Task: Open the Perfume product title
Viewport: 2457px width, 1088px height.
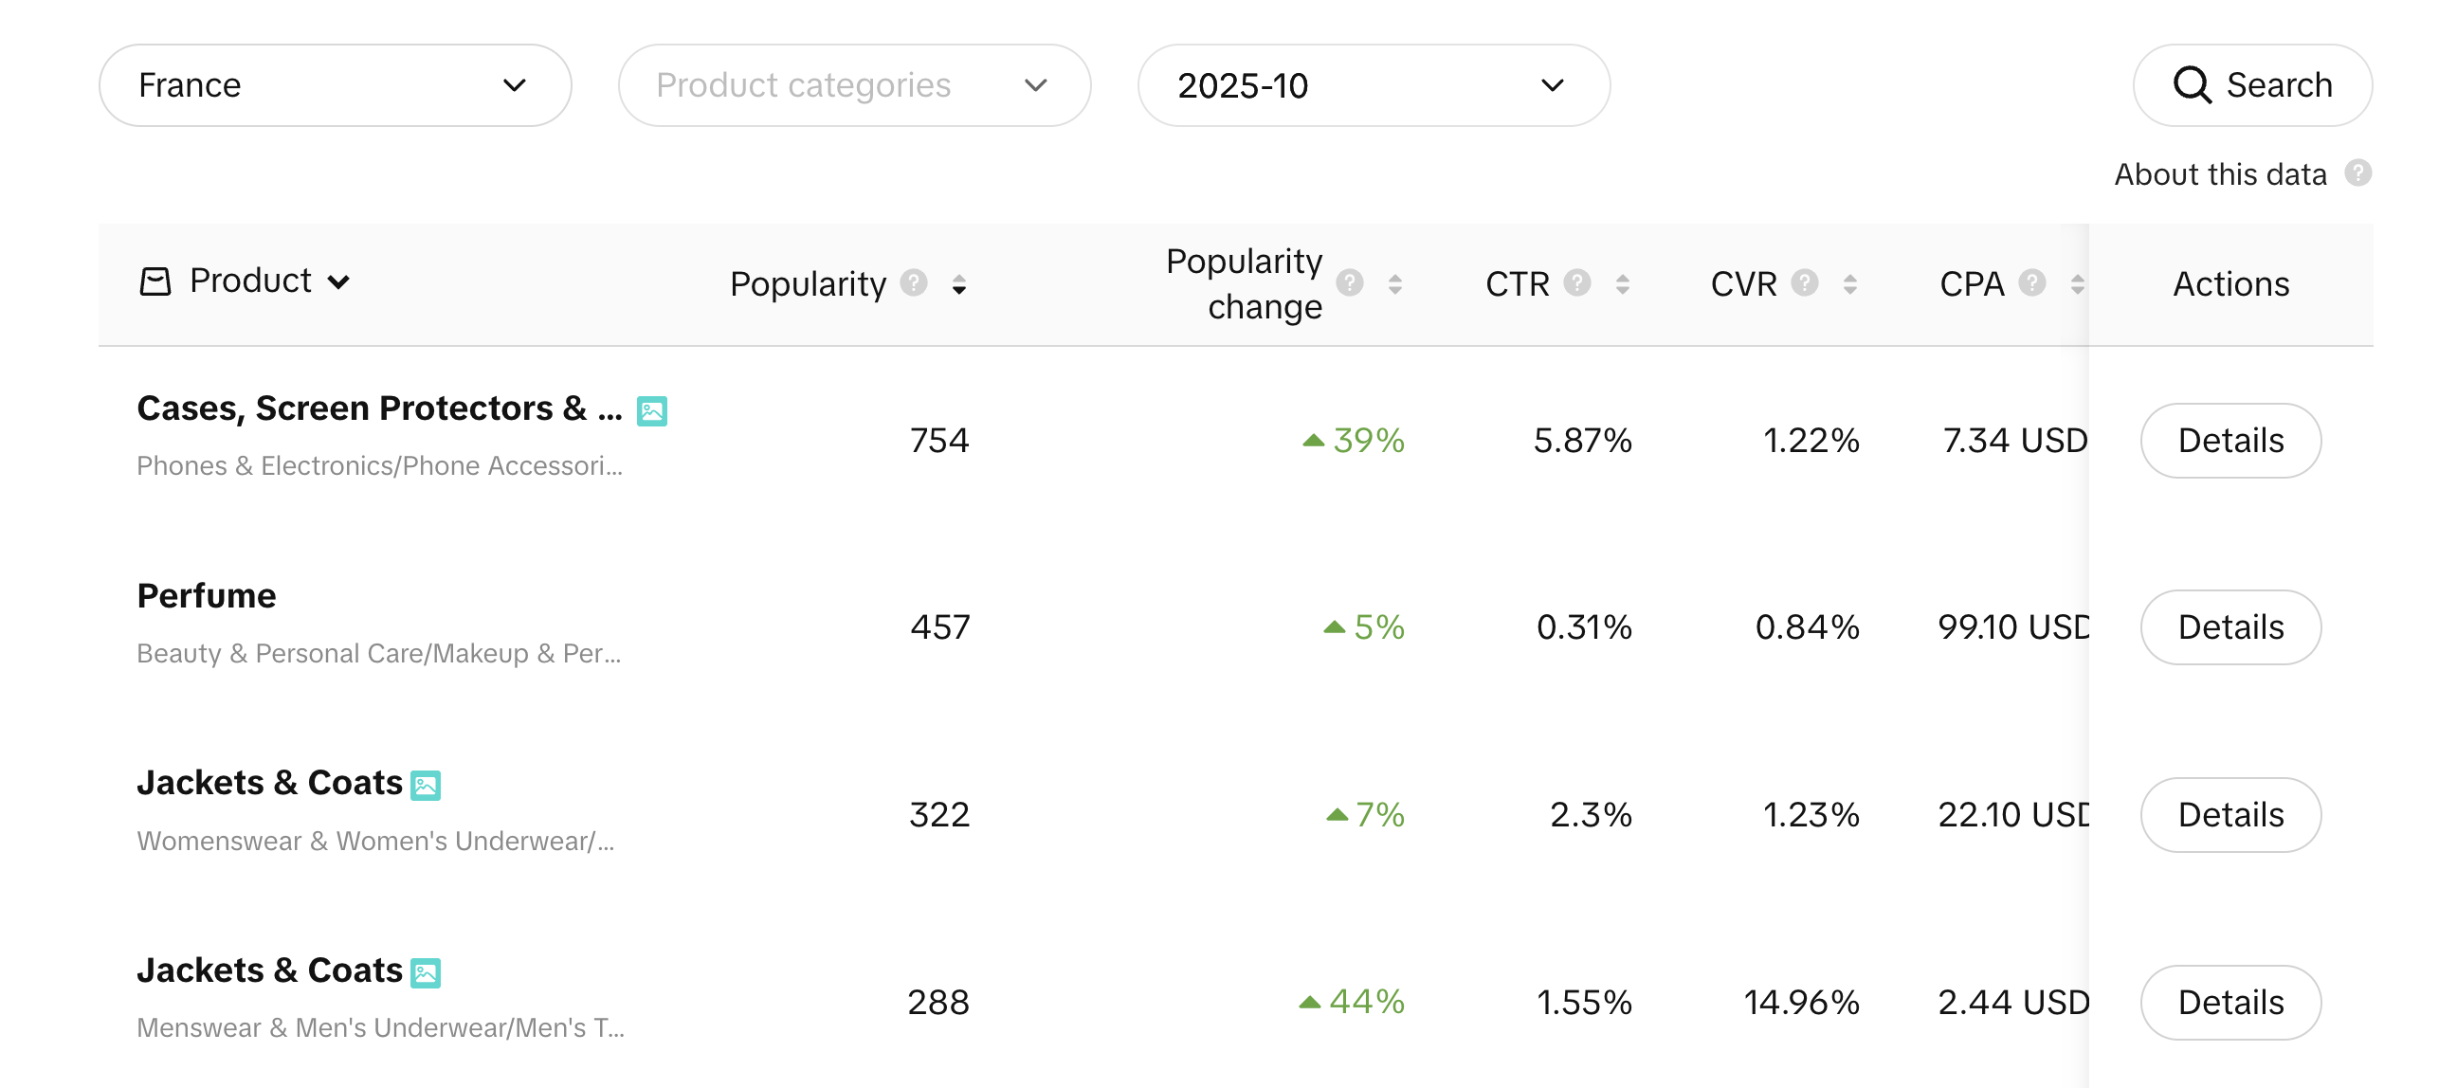Action: (207, 596)
